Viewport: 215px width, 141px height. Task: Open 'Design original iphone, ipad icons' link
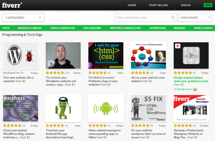click(191, 81)
